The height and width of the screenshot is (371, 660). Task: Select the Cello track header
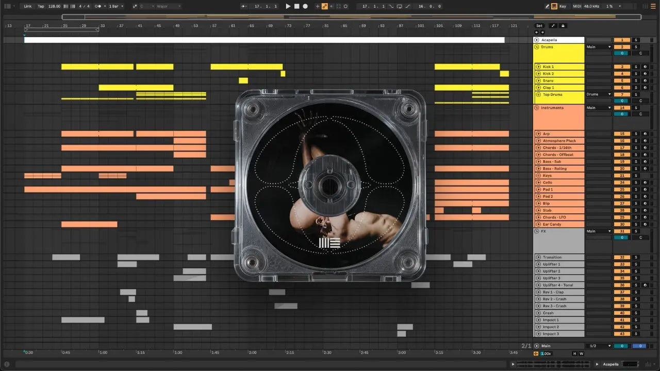point(559,182)
